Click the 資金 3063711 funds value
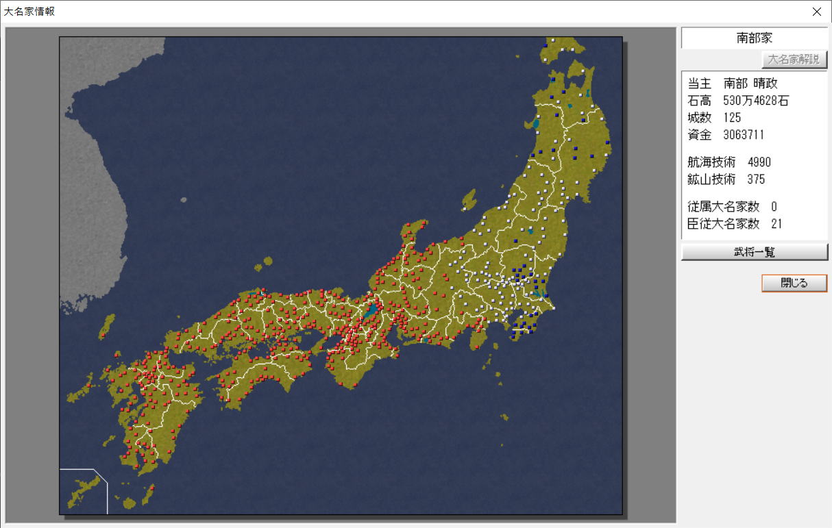This screenshot has width=832, height=528. click(726, 135)
